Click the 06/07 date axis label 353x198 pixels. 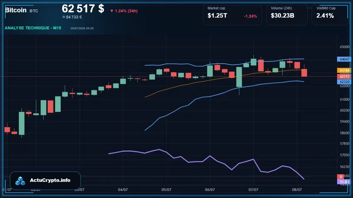pyautogui.click(x=210, y=190)
